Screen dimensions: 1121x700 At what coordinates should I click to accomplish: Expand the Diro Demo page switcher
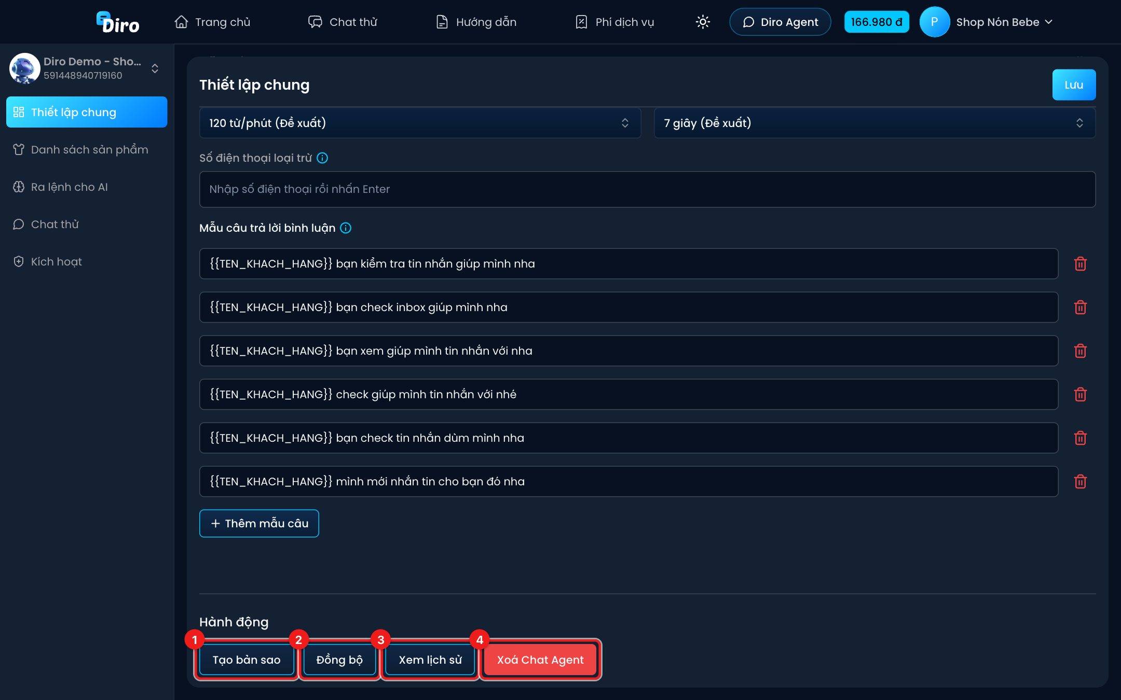[x=155, y=68]
